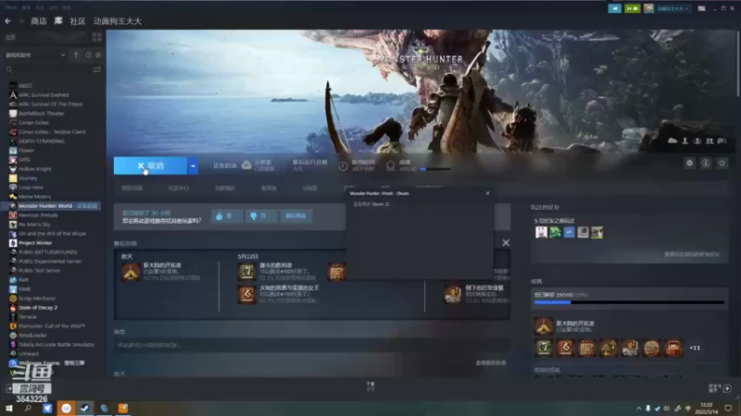Select Totally Accurate Battle Simulator entry
Image resolution: width=741 pixels, height=416 pixels.
[x=57, y=345]
